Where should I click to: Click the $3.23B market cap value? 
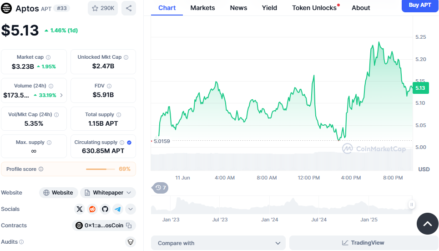[x=23, y=67]
